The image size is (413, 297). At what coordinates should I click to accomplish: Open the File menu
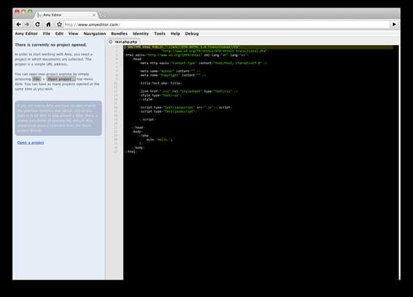pyautogui.click(x=47, y=33)
